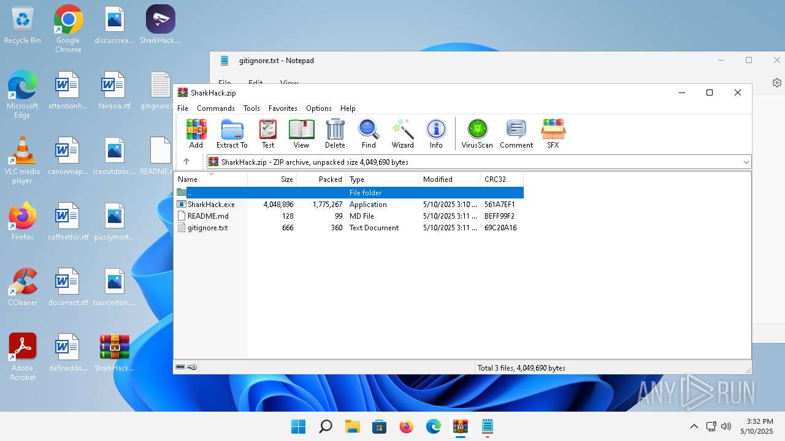Open the Options menu
Image resolution: width=785 pixels, height=441 pixels.
tap(319, 108)
